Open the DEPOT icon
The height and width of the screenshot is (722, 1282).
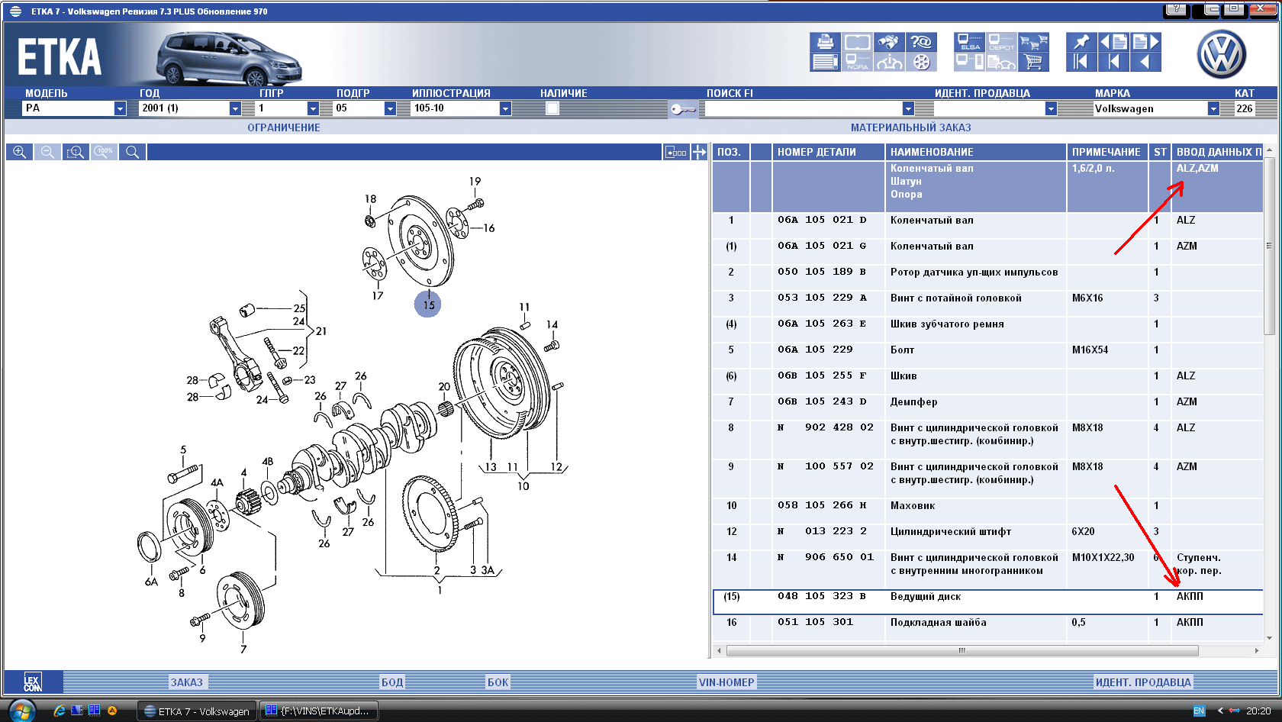(1001, 42)
